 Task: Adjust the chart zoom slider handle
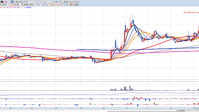(x=189, y=110)
